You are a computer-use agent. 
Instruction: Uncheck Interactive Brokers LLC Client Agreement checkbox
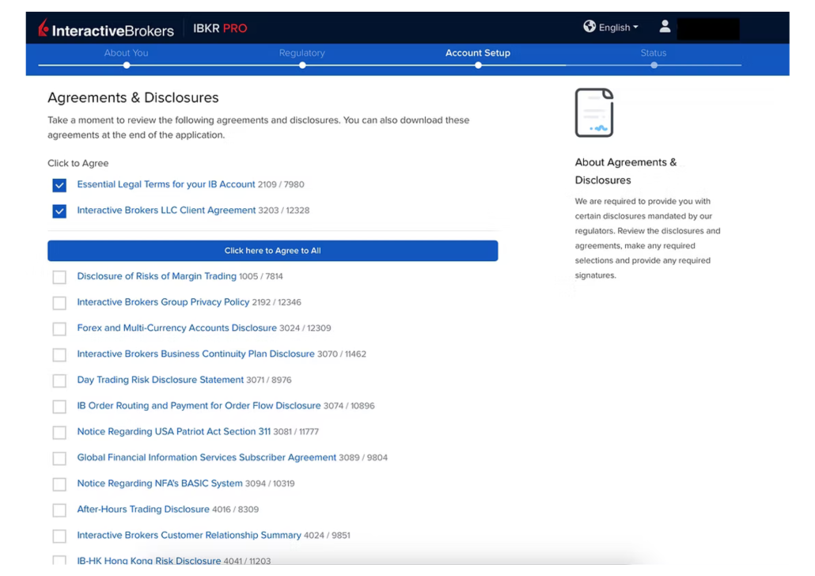click(x=59, y=211)
